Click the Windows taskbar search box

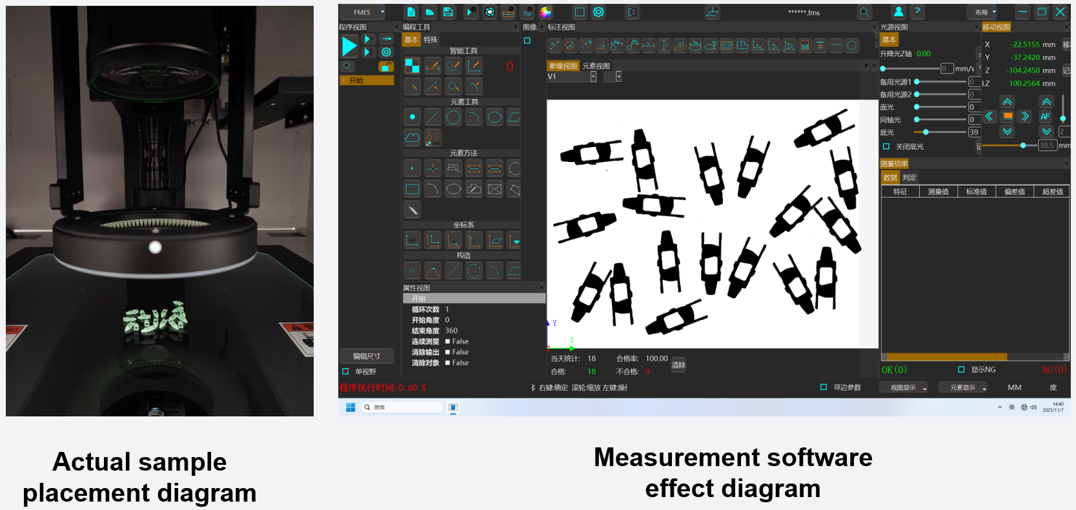(x=402, y=407)
